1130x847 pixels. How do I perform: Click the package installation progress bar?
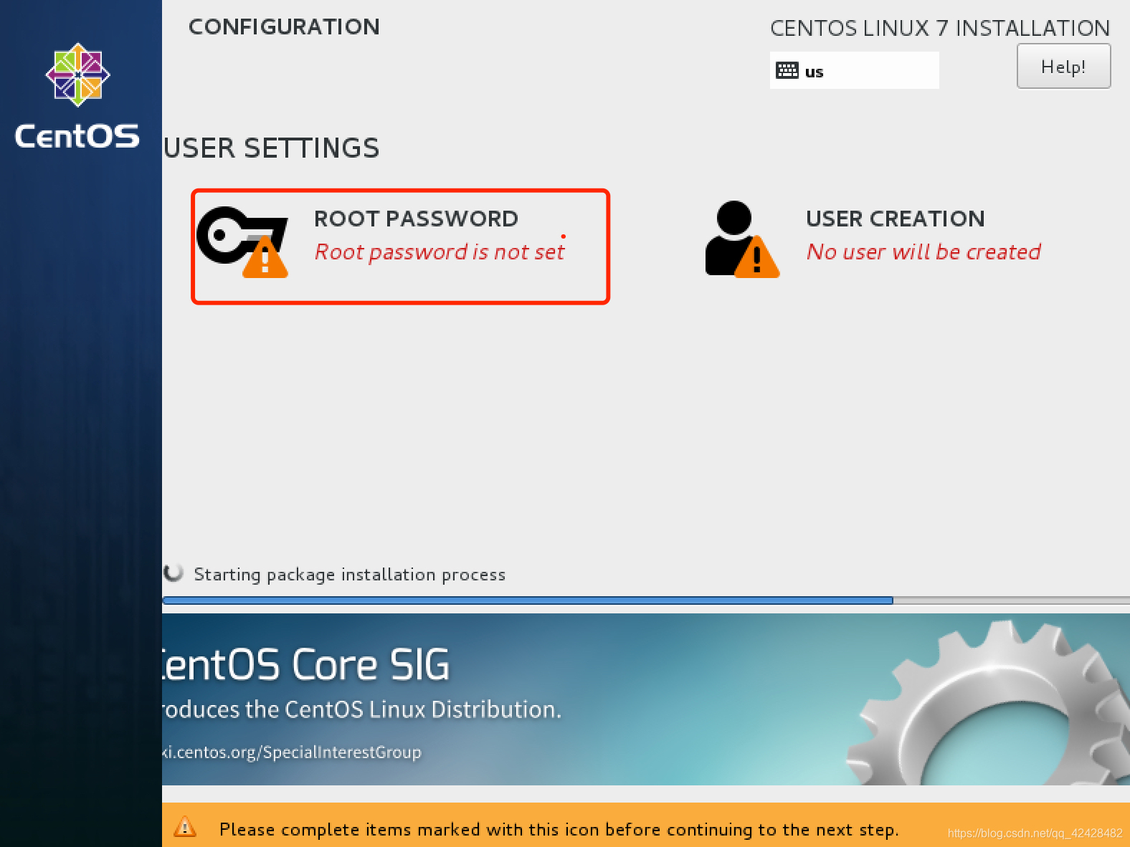coord(646,600)
